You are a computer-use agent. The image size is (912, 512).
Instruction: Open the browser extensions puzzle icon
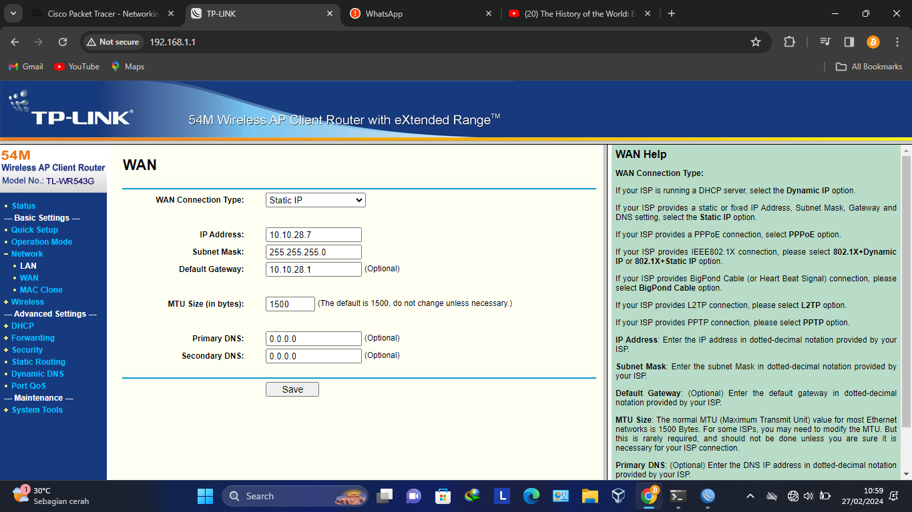pos(789,42)
